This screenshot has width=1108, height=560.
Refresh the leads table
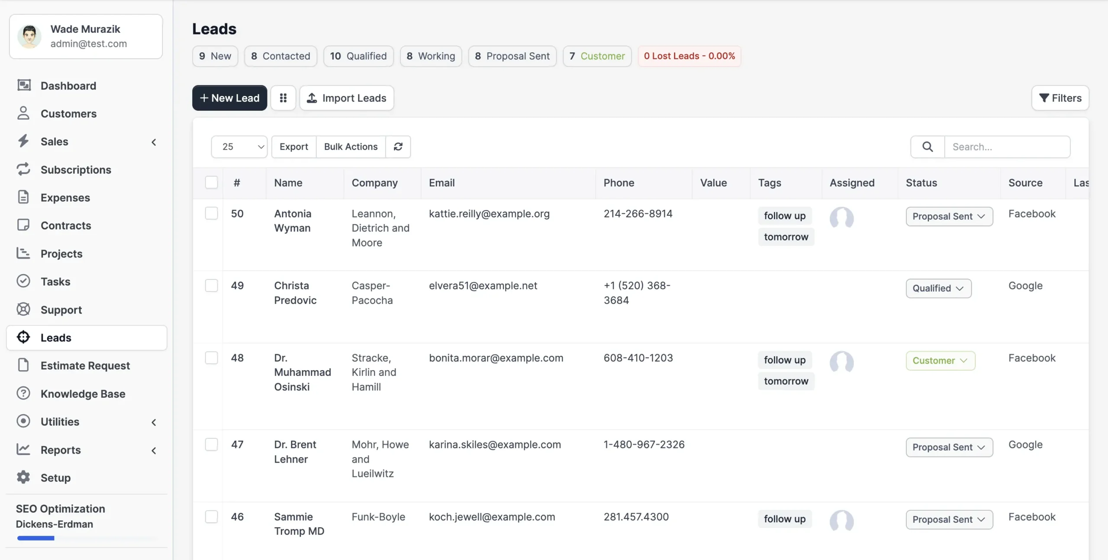pos(398,147)
